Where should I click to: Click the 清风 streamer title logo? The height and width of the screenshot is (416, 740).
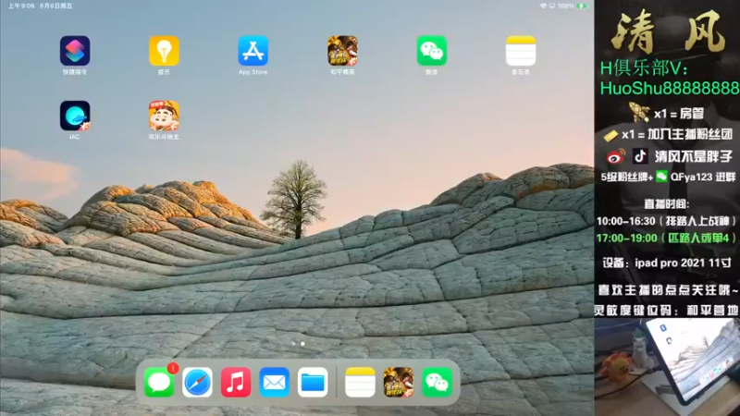[668, 32]
